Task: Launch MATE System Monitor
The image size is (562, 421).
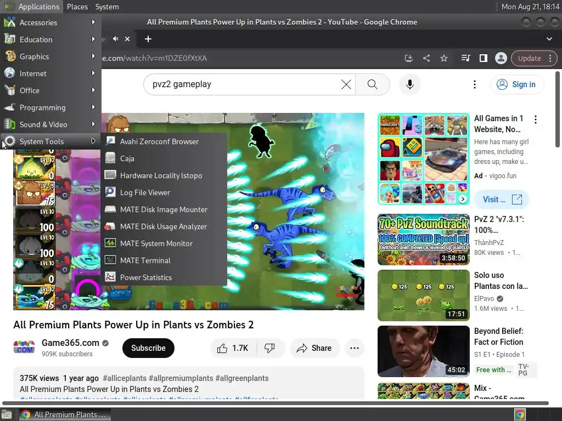Action: (x=164, y=243)
